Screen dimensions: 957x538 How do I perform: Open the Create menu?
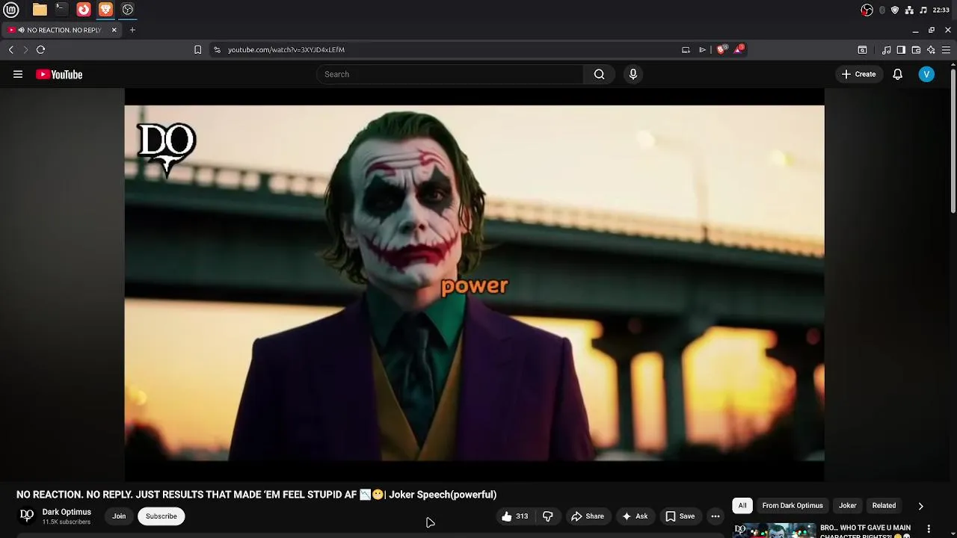pos(858,74)
